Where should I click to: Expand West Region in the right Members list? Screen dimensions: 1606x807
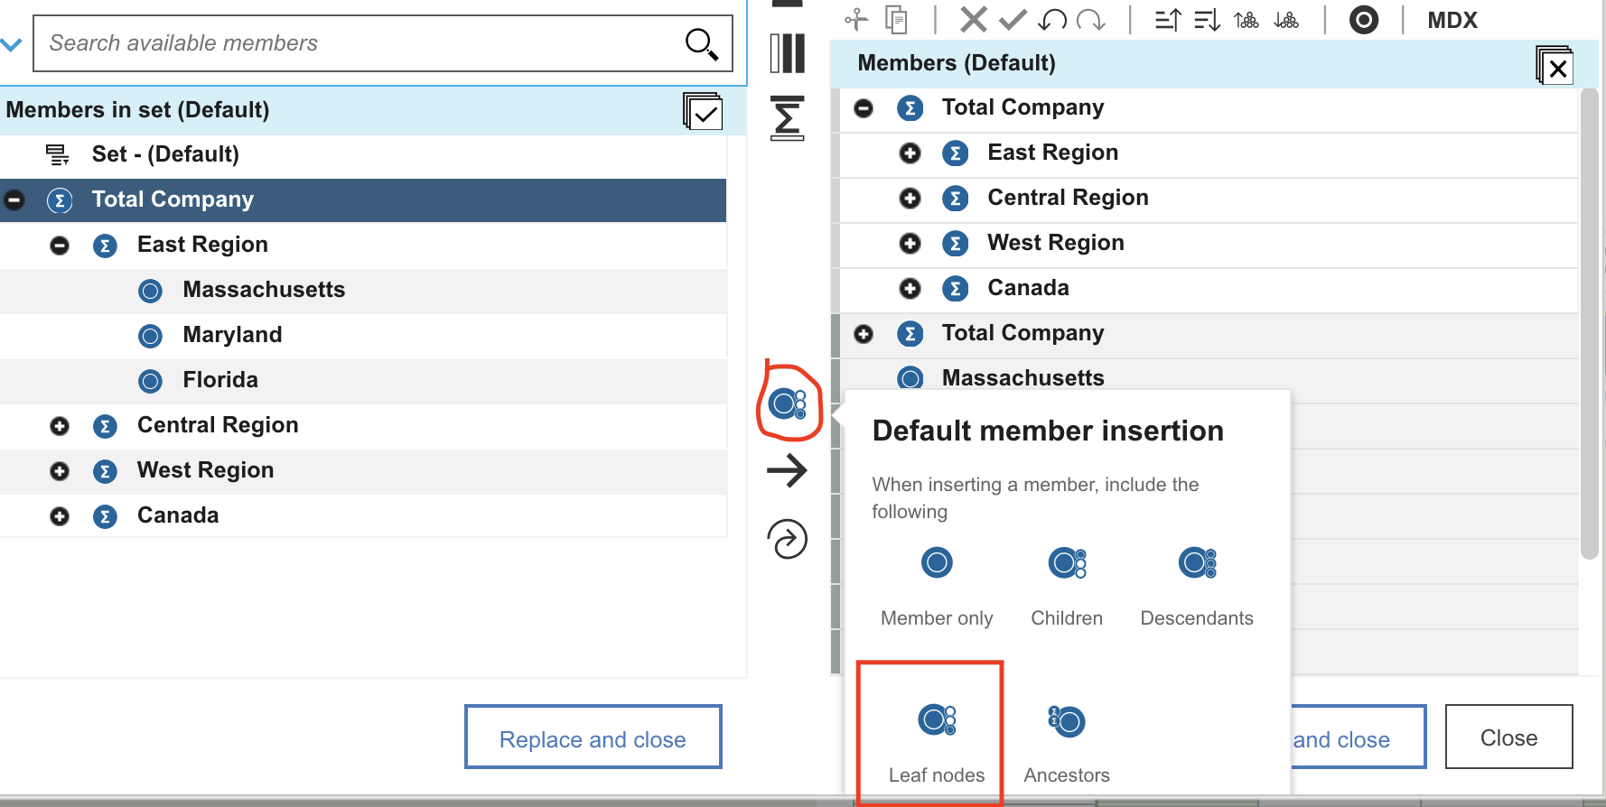910,244
